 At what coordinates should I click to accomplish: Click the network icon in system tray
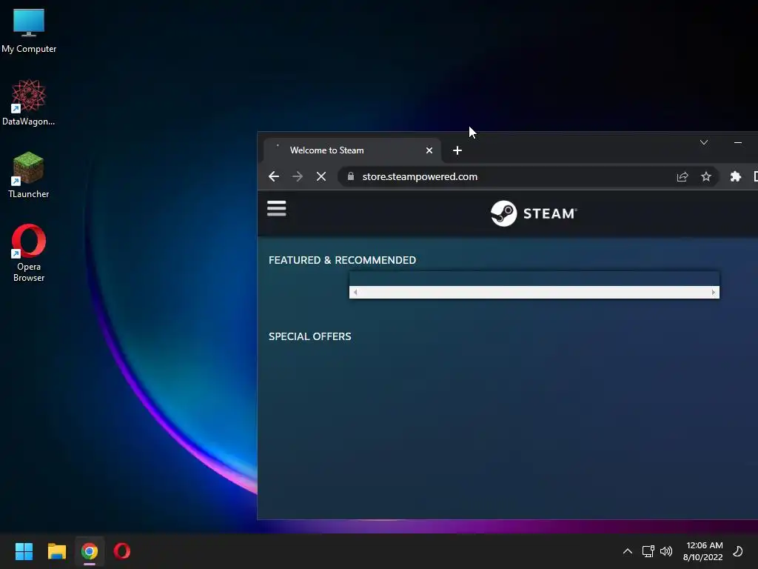(648, 551)
